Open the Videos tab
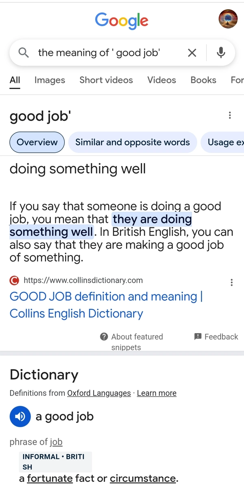This screenshot has height=487, width=244. (161, 80)
